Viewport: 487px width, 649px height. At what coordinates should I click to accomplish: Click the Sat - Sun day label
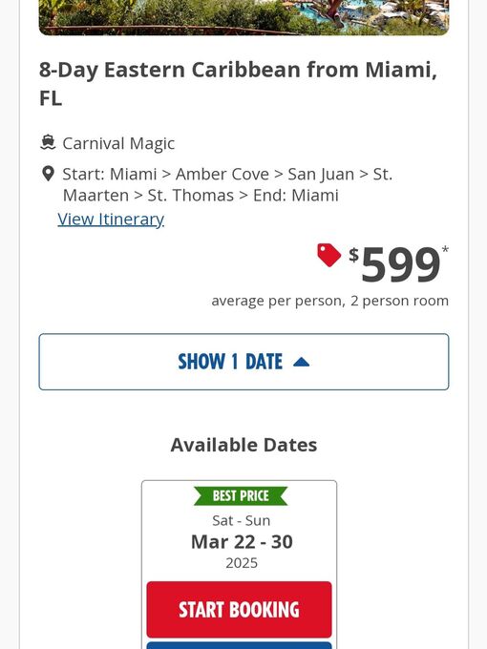[241, 520]
